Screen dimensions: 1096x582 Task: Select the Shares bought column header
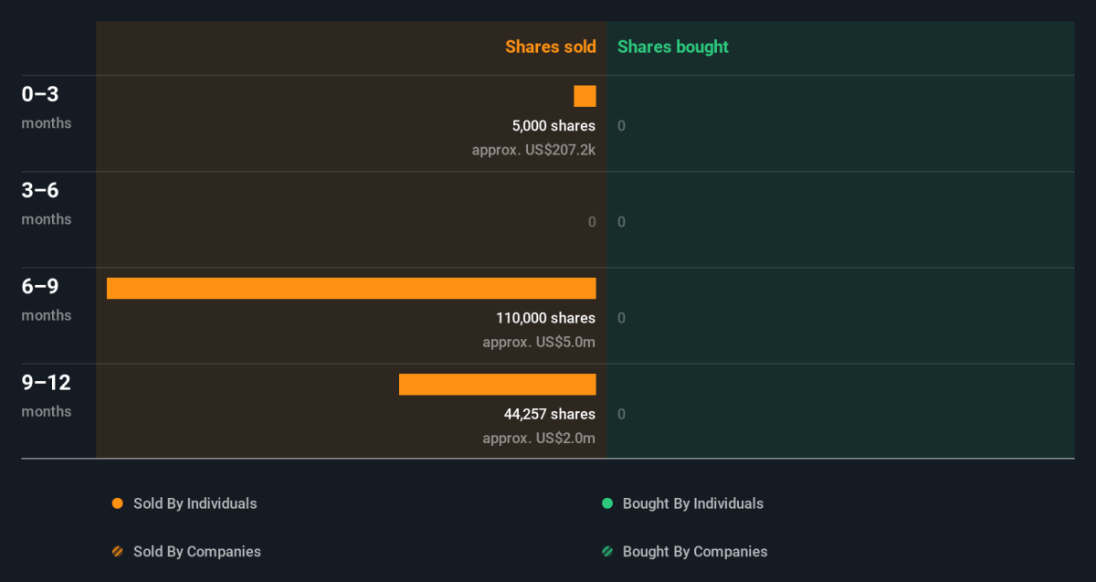[673, 47]
